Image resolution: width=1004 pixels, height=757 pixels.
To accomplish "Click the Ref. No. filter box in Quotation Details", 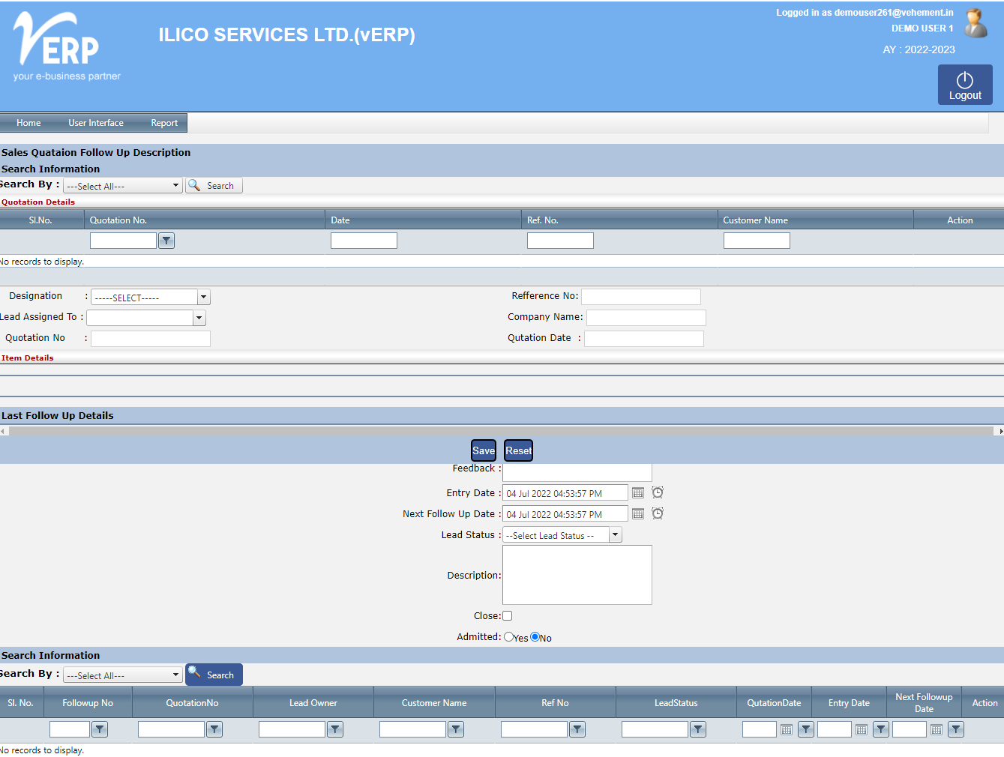I will (x=560, y=241).
